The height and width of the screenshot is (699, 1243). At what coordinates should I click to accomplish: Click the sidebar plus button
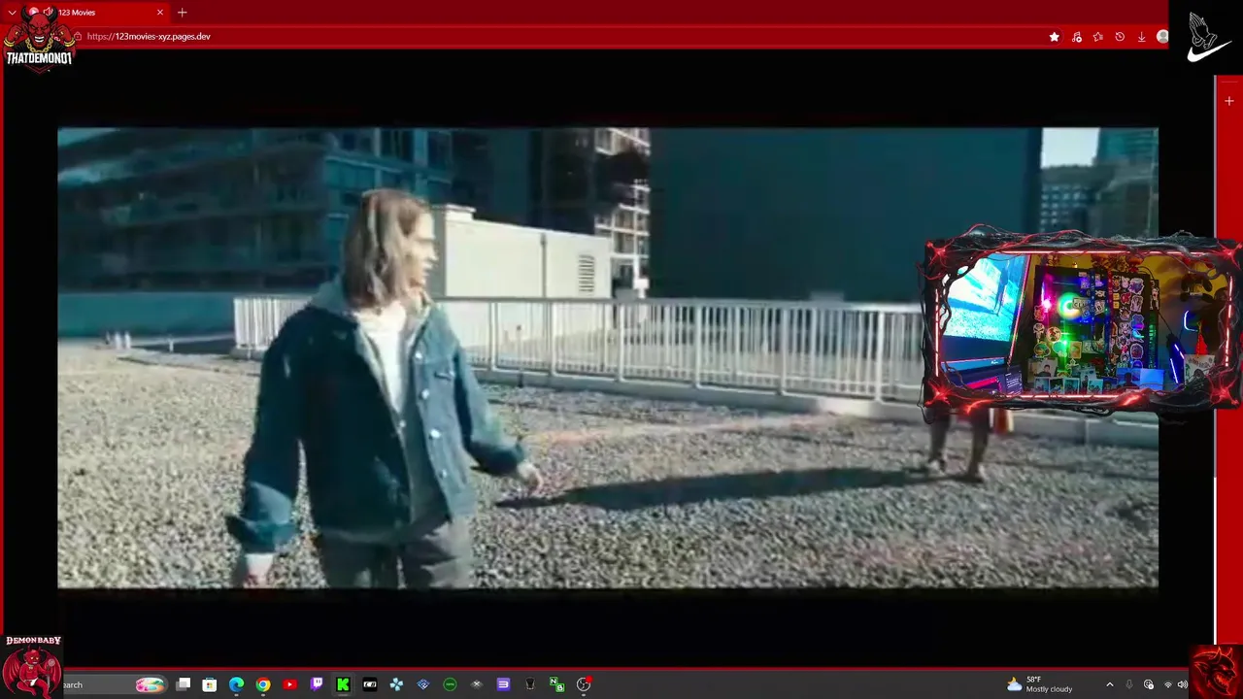point(1229,101)
